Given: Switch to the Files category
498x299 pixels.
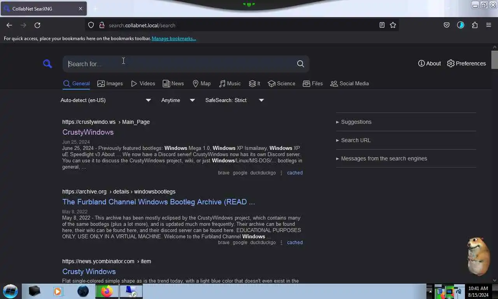Looking at the screenshot, I should 313,84.
